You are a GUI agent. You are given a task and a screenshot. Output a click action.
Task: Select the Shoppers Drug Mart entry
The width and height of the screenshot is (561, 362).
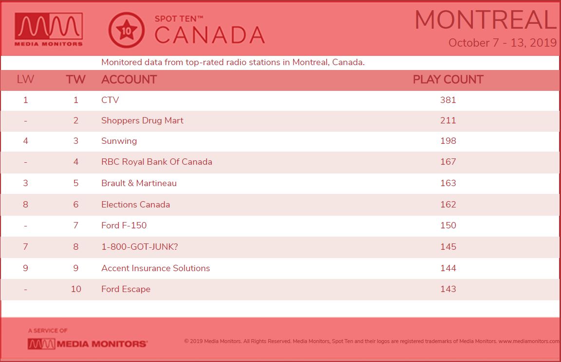[x=280, y=121]
